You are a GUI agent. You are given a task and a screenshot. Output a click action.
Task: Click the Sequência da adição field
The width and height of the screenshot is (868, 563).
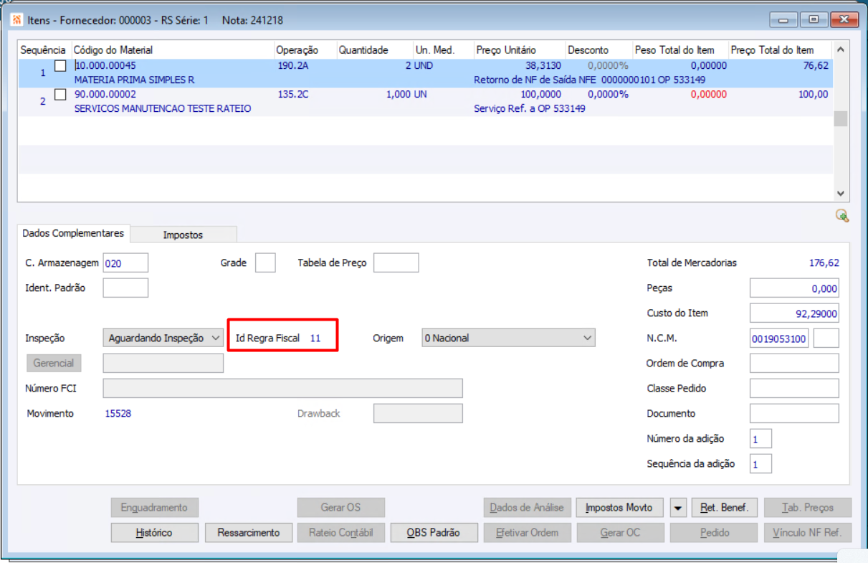point(760,464)
